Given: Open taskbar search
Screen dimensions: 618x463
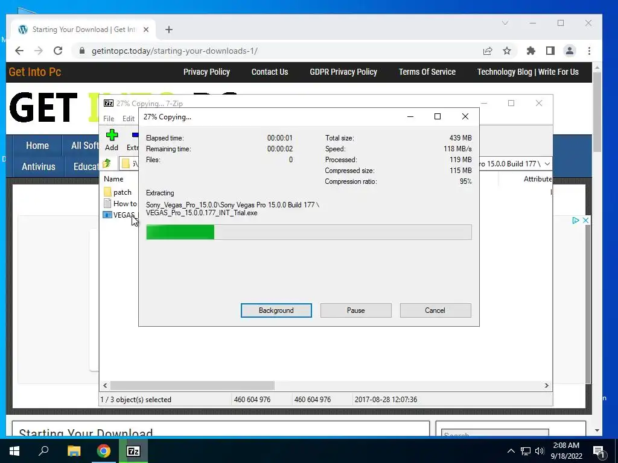Looking at the screenshot, I should [x=43, y=451].
